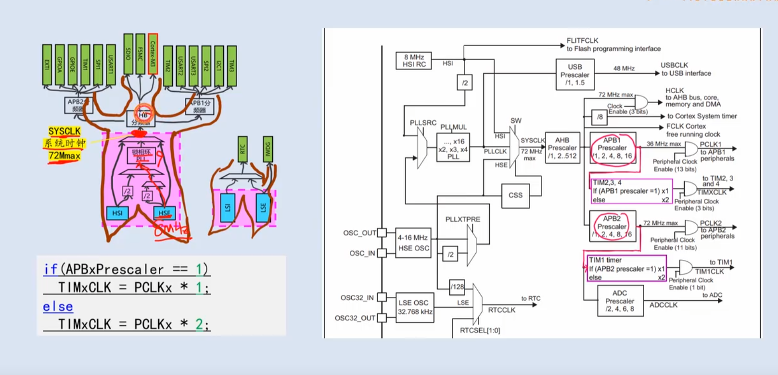Click the '4-16 MHz HSE OSC' block
This screenshot has width=778, height=375.
(413, 243)
